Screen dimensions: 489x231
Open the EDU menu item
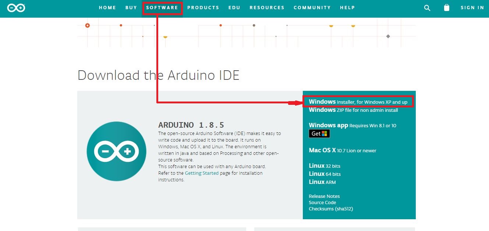click(234, 7)
